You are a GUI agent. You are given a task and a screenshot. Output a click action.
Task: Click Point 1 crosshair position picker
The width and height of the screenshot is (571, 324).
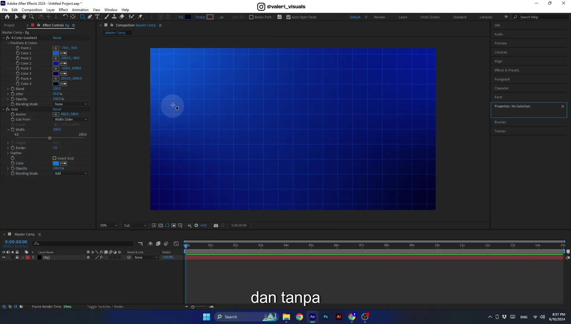(56, 48)
